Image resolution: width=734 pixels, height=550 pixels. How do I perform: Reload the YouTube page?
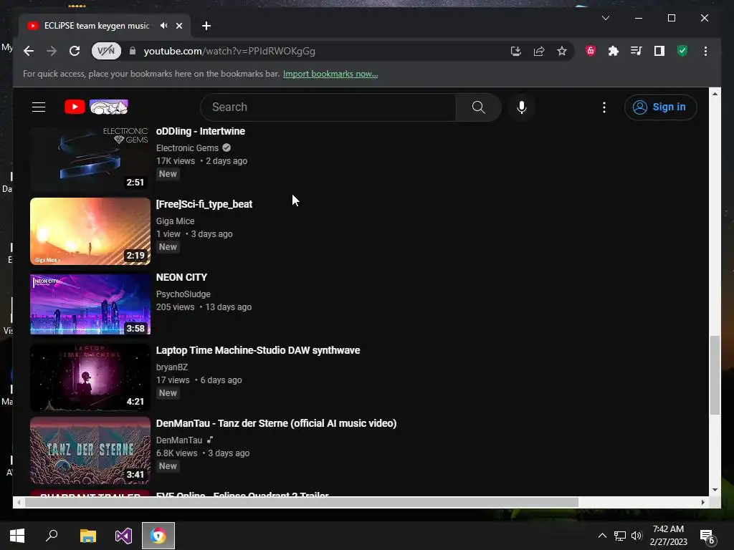coord(75,51)
